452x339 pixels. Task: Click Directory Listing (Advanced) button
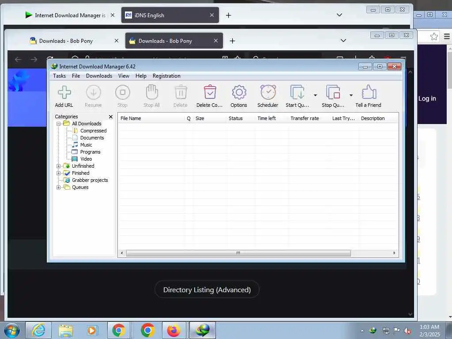(207, 290)
